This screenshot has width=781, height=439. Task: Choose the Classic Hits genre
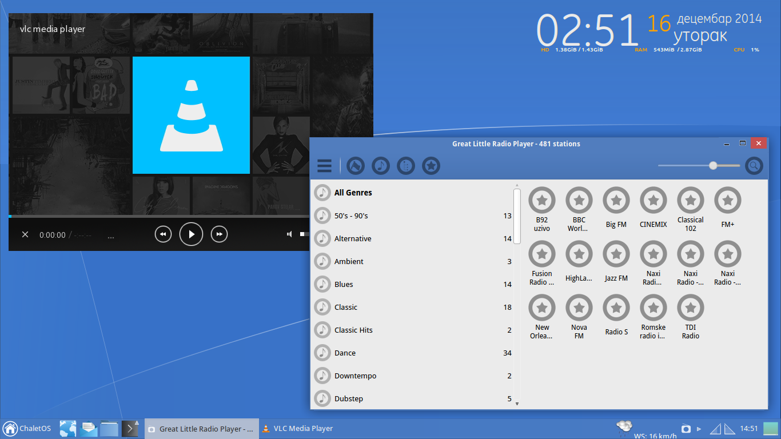click(x=412, y=330)
